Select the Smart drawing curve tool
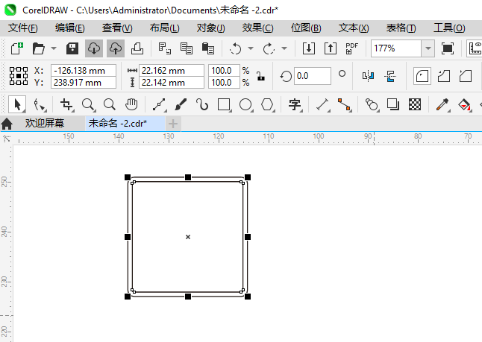Screen dimensions: 482x342 click(x=202, y=105)
